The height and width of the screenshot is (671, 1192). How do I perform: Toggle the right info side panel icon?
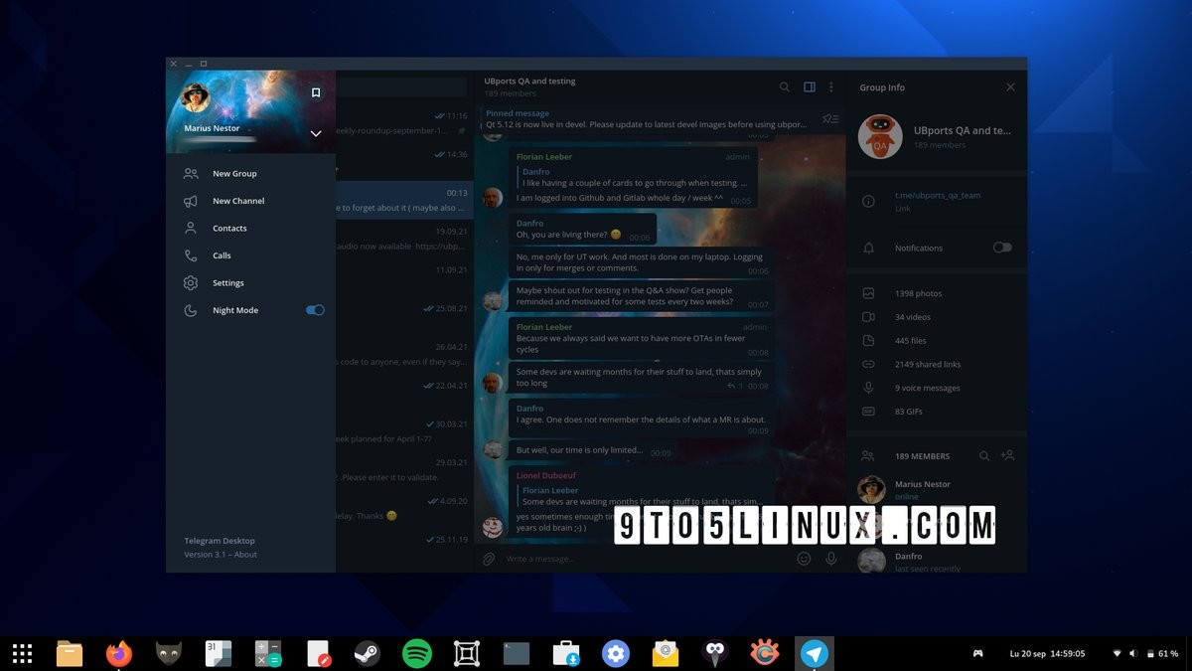tap(810, 87)
